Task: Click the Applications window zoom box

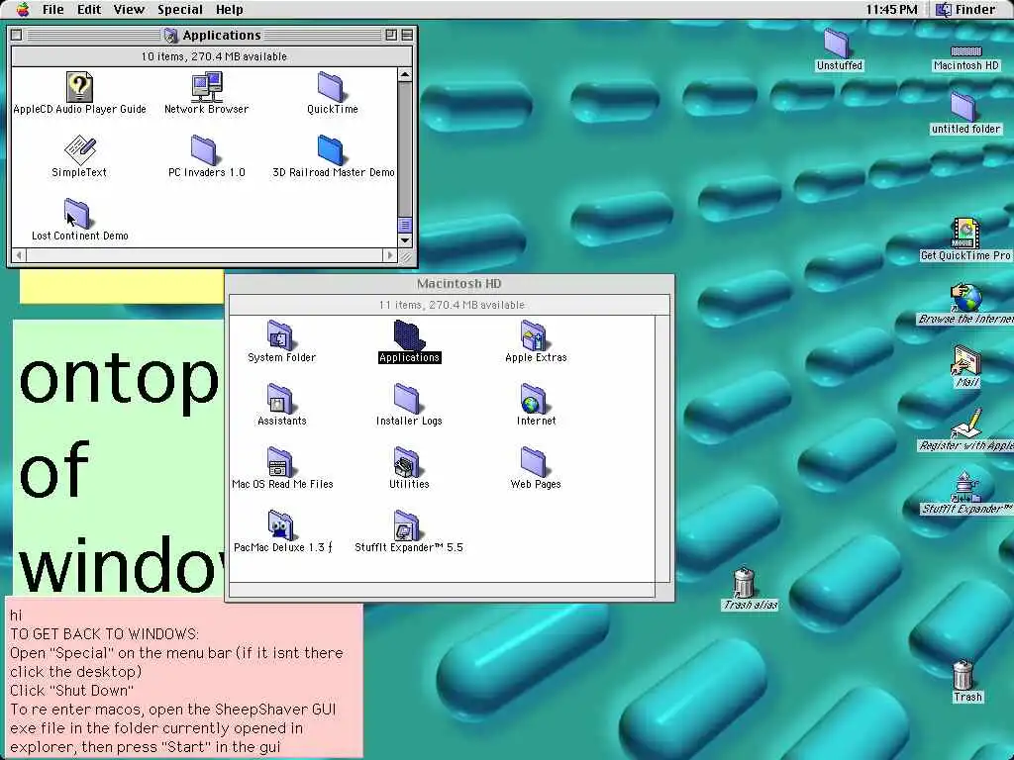Action: pos(390,35)
